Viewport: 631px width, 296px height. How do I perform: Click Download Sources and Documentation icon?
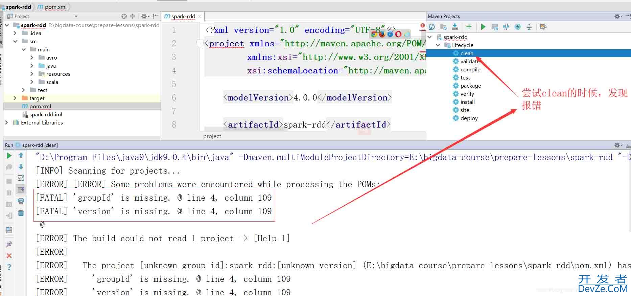click(455, 27)
